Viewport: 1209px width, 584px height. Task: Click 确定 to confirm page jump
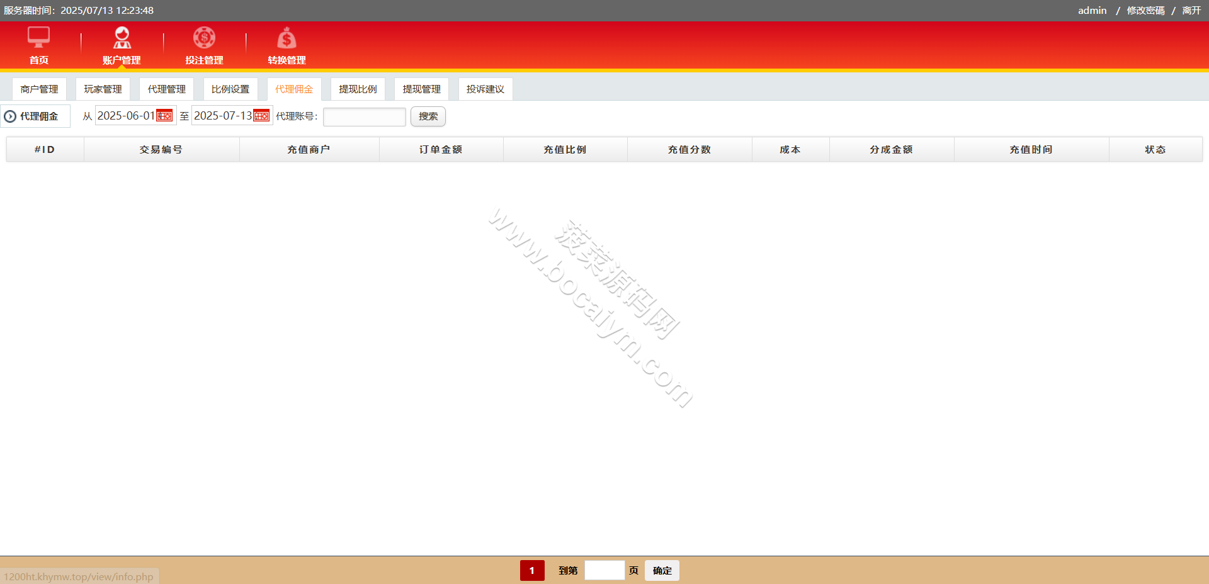click(x=662, y=571)
